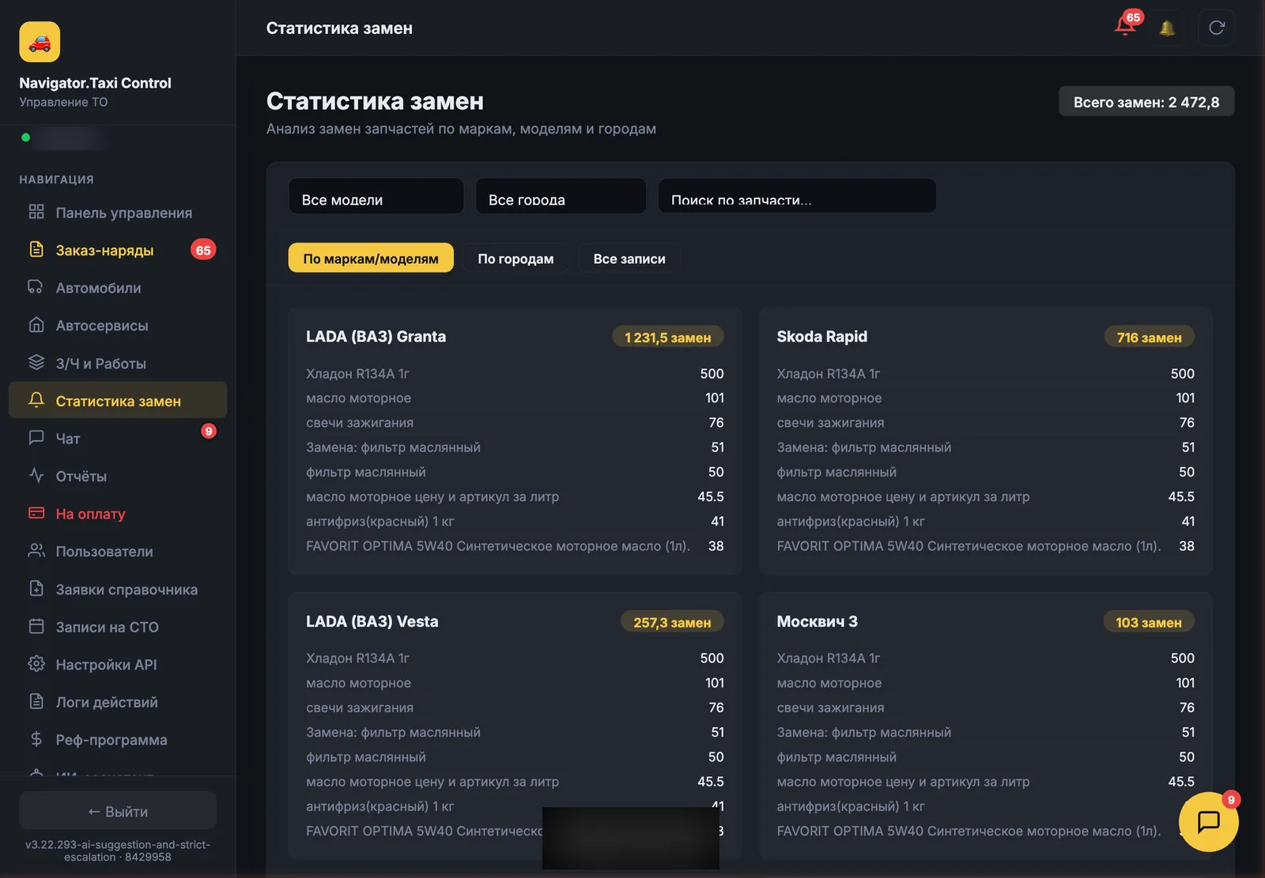Image resolution: width=1265 pixels, height=878 pixels.
Task: Open the Все города dropdown
Action: pyautogui.click(x=561, y=196)
